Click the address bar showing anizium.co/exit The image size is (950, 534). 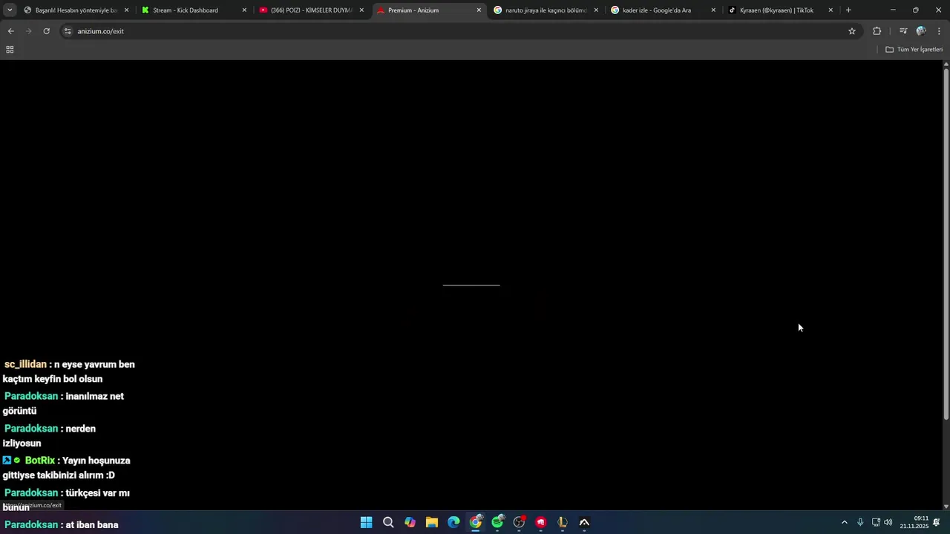pos(460,31)
